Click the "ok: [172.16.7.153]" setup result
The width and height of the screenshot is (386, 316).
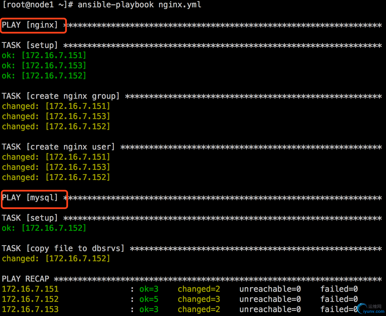click(44, 66)
